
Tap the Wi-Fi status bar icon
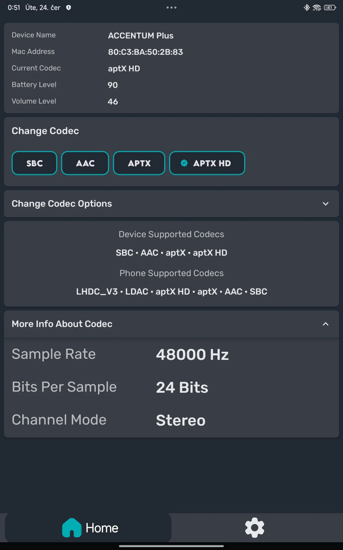[317, 8]
